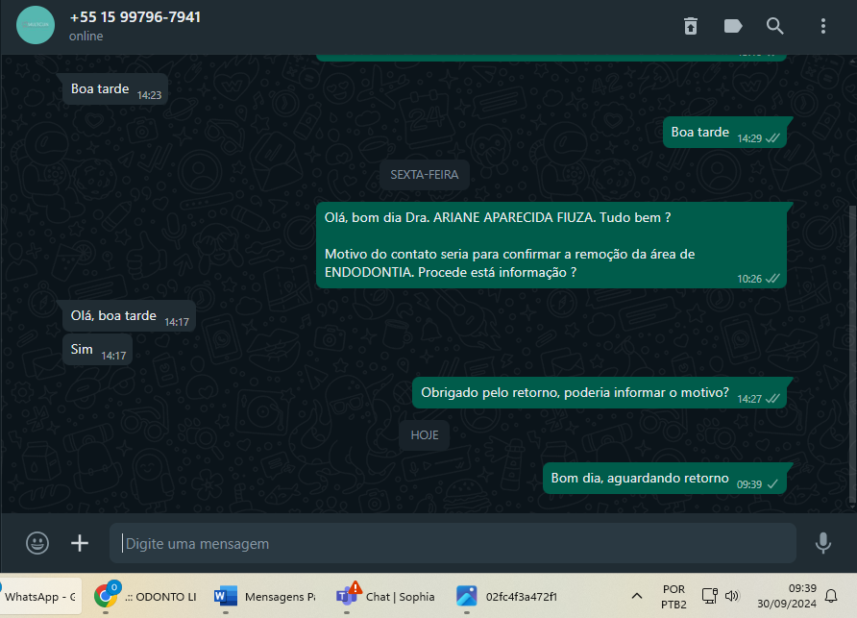
Task: Click the Digite uma mensagem field
Action: [x=453, y=543]
